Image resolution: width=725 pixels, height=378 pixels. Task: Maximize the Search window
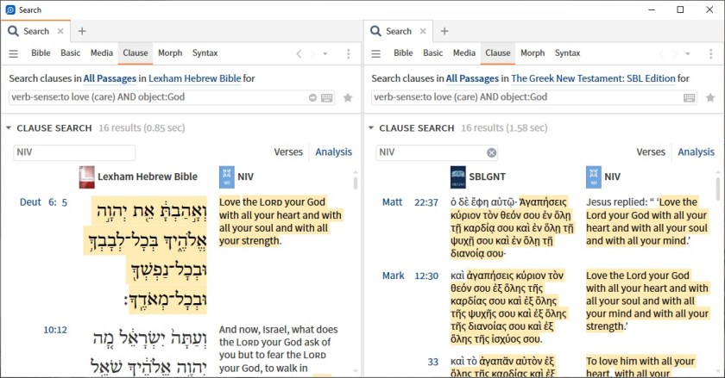pyautogui.click(x=680, y=9)
